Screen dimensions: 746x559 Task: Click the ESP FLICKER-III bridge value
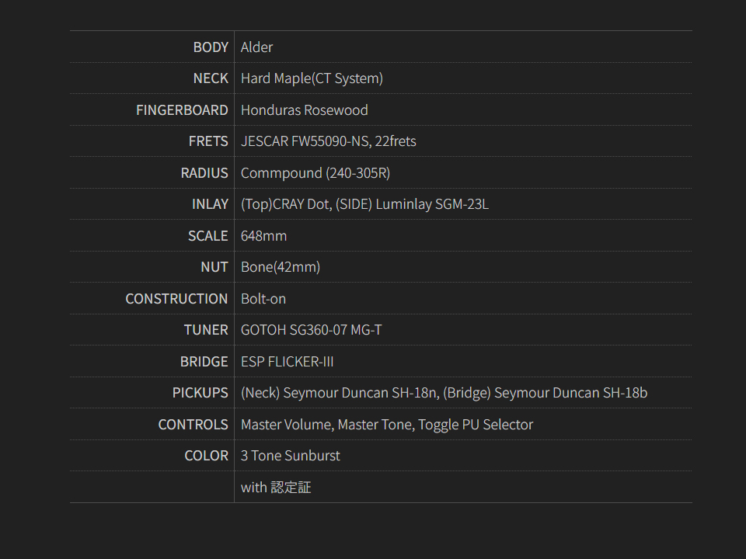click(287, 362)
